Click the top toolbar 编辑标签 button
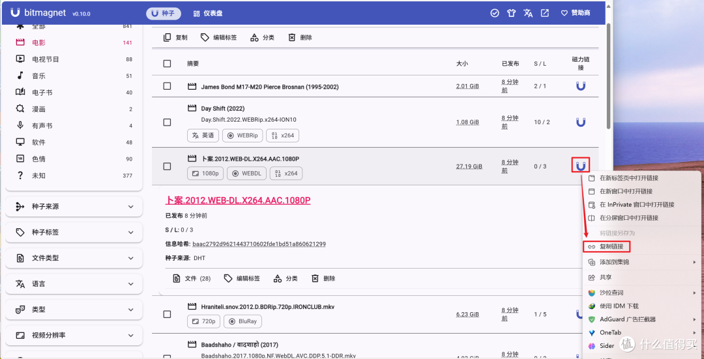 point(218,38)
